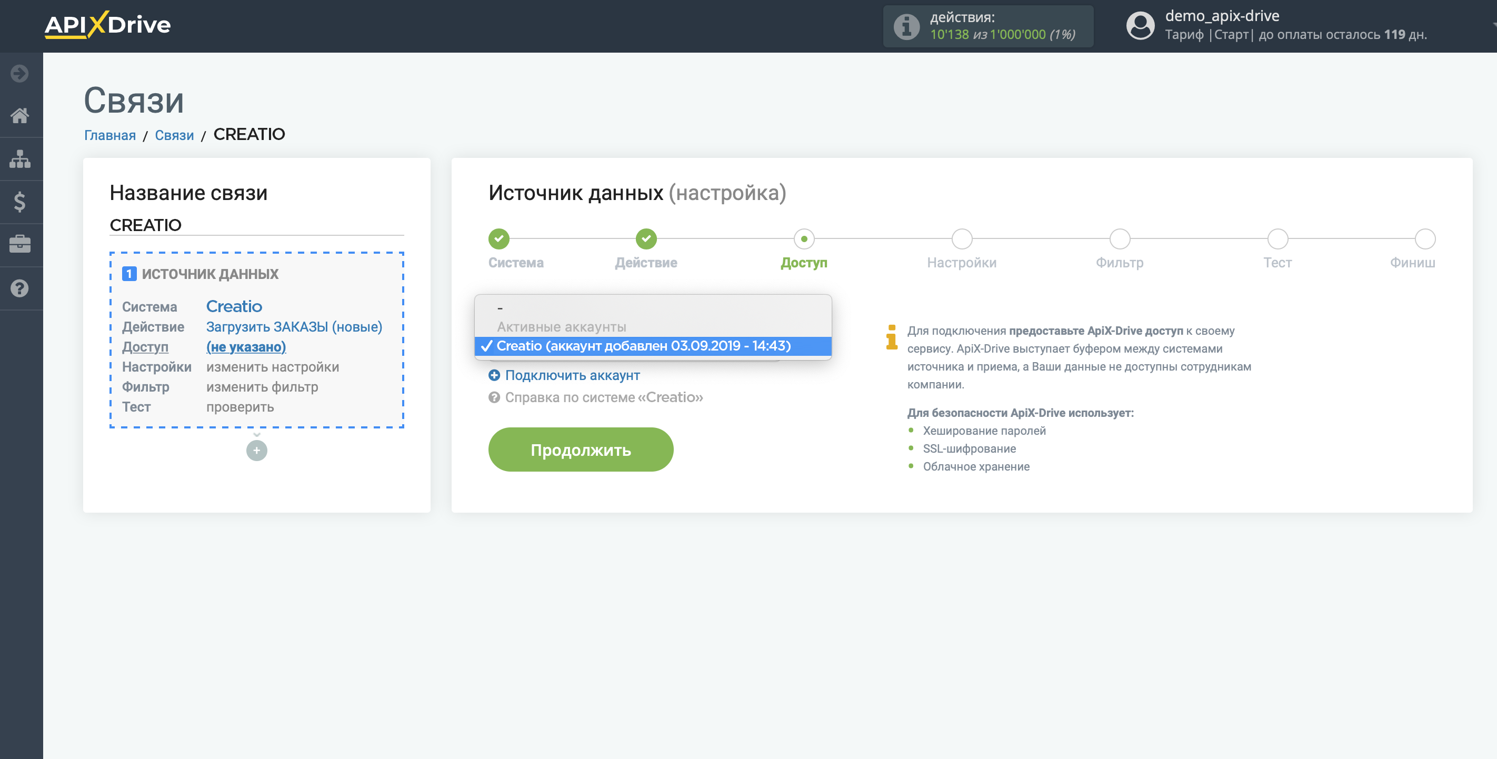Click the (не указано) access link
Image resolution: width=1497 pixels, height=759 pixels.
pos(246,347)
